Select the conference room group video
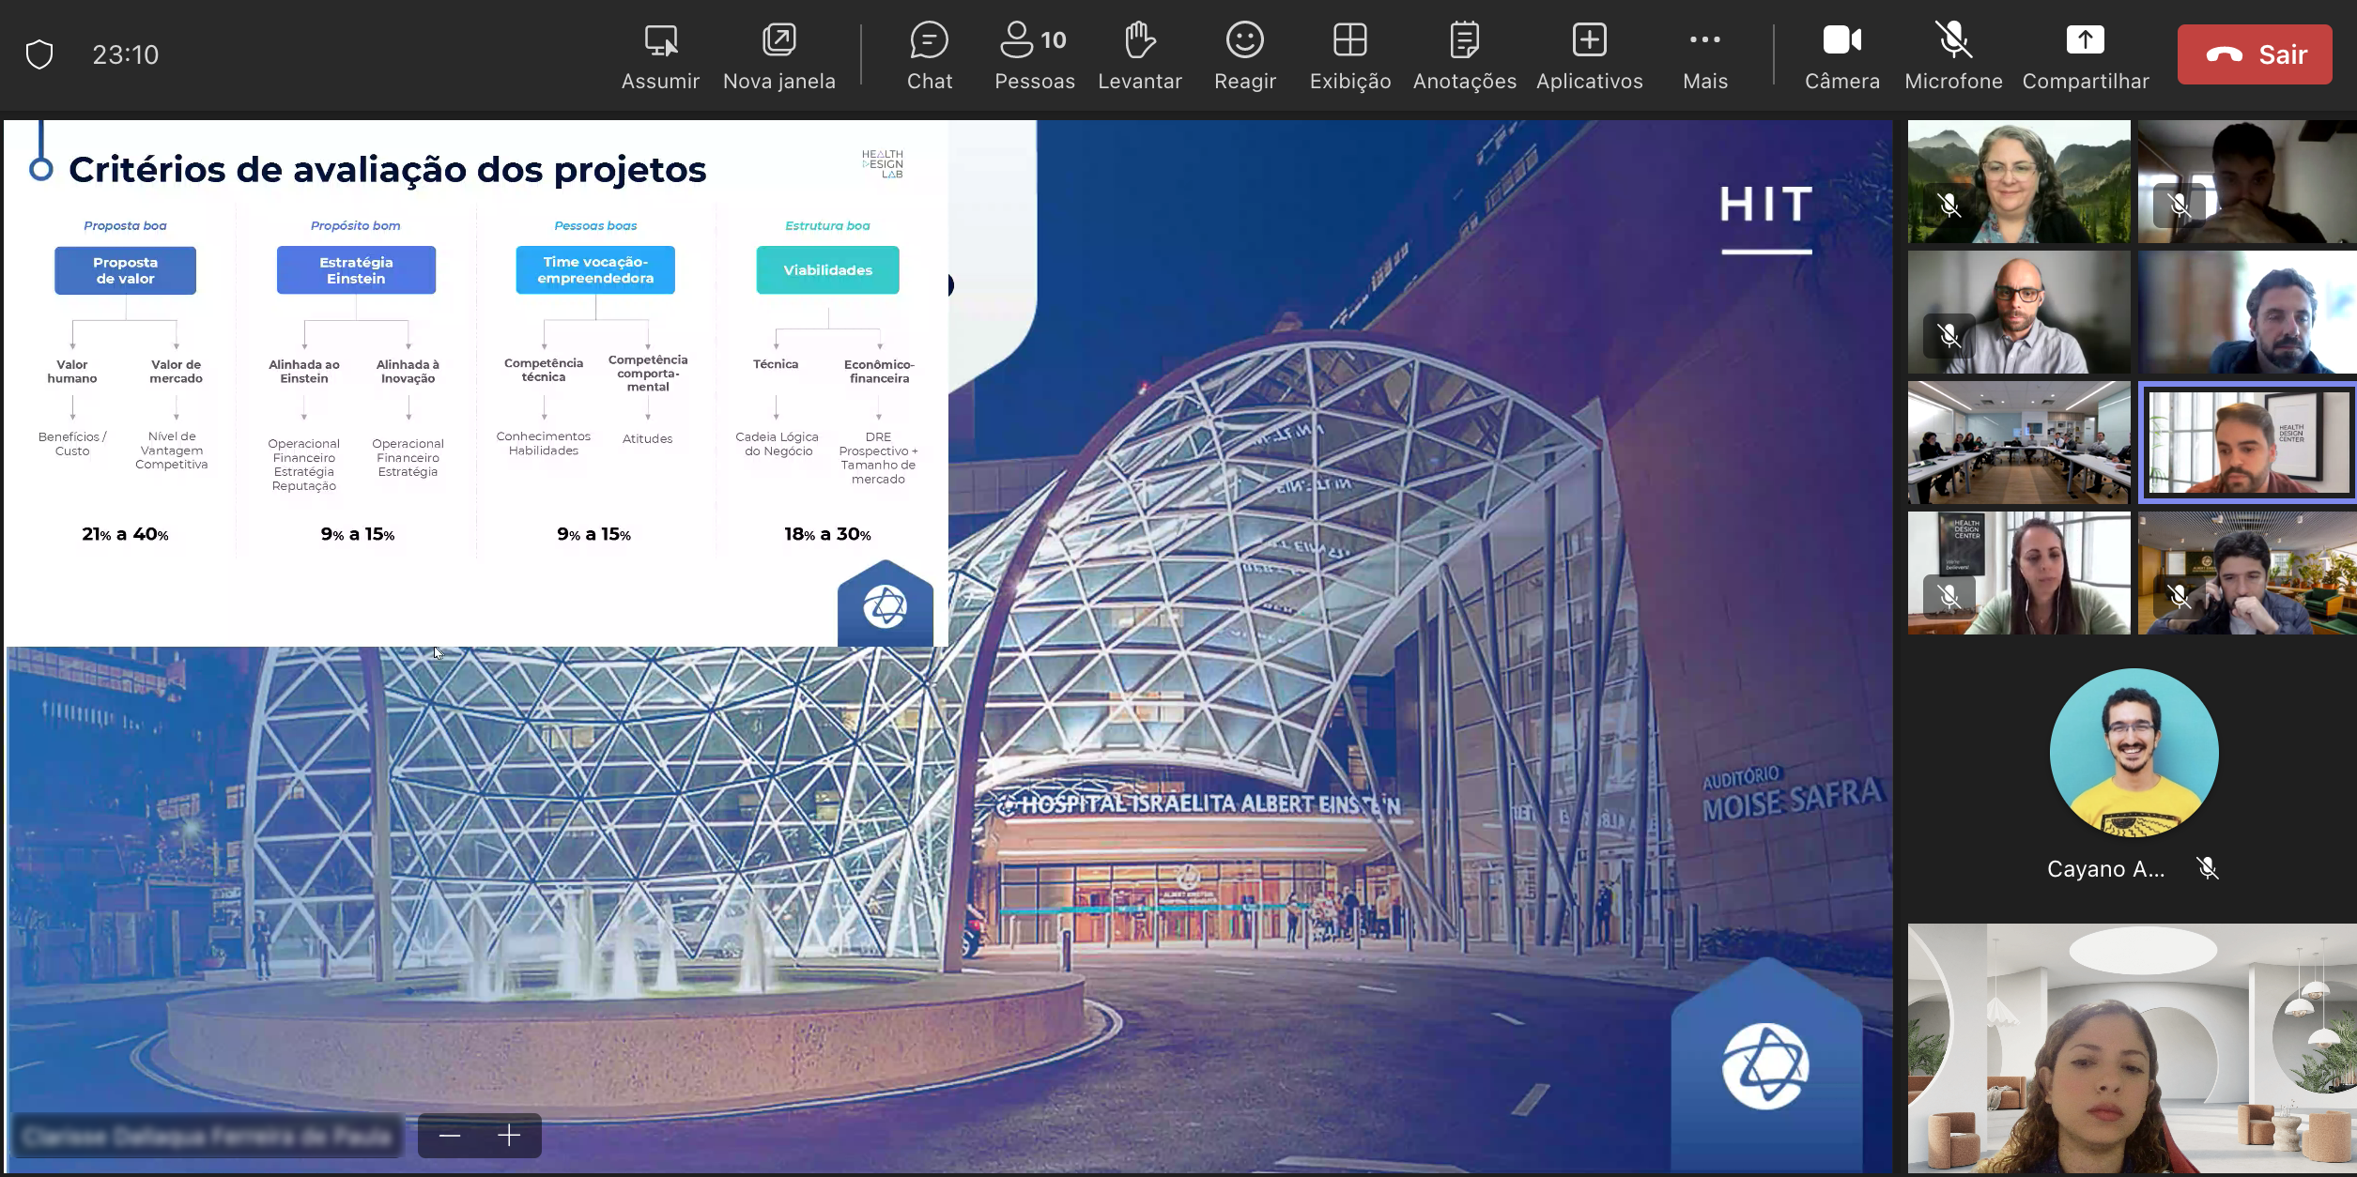 click(2019, 443)
